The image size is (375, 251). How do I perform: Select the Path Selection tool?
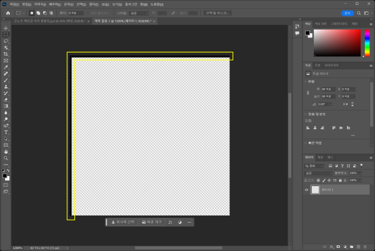[6, 139]
